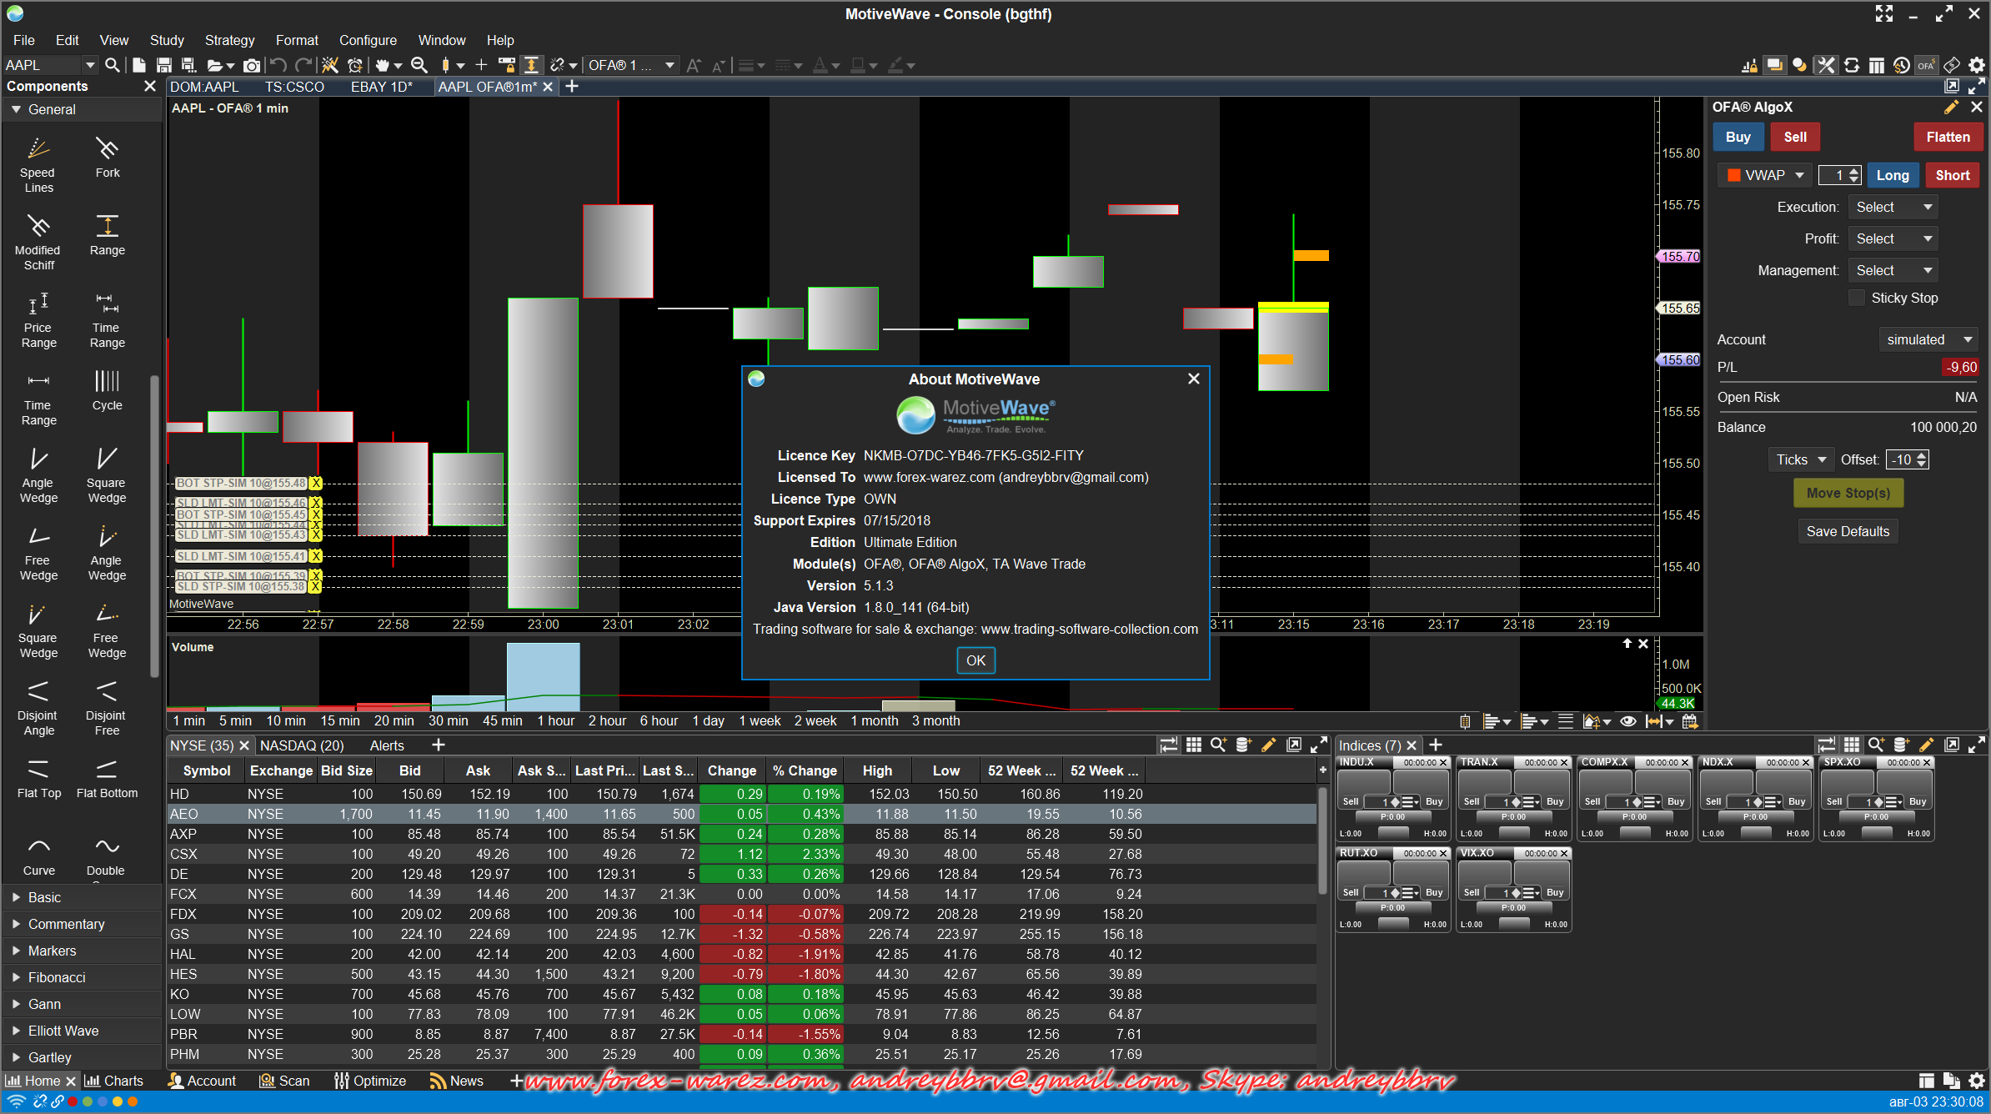Image resolution: width=1991 pixels, height=1114 pixels.
Task: Toggle the eye visibility icon below chart
Action: coord(1627,721)
